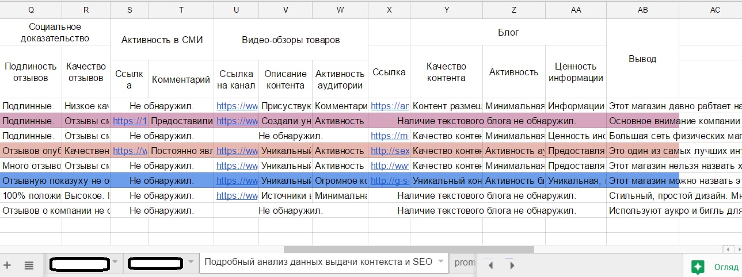The height and width of the screenshot is (277, 742).
Task: Click the green Explore star icon
Action: [698, 267]
